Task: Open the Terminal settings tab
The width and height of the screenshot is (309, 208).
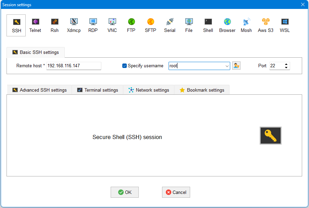Action: tap(98, 90)
